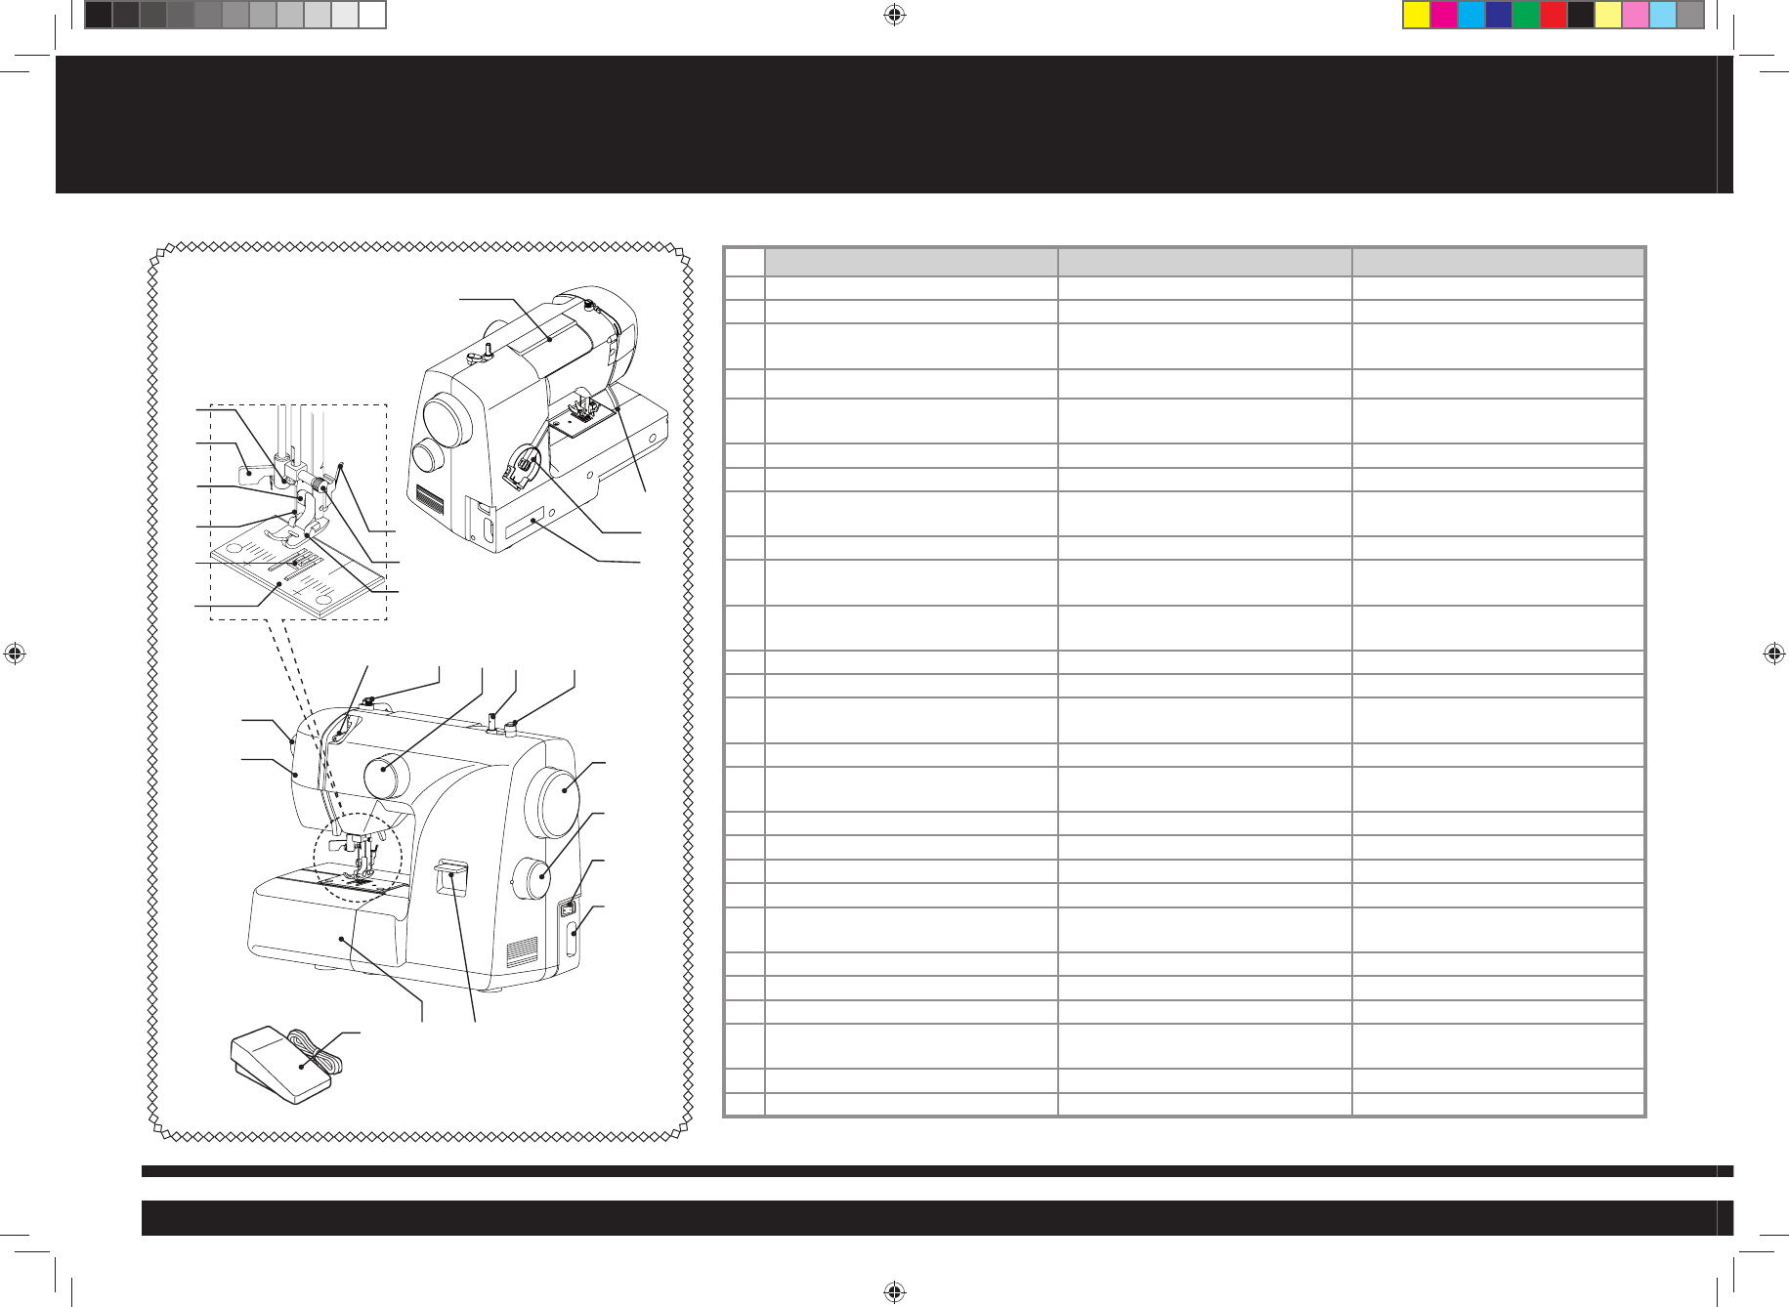Click the round dial at front-view machine center
Image resolution: width=1789 pixels, height=1307 pixels.
click(x=388, y=779)
